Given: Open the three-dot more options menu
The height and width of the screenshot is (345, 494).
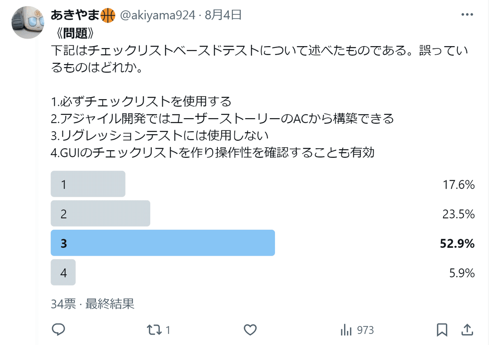Looking at the screenshot, I should click(467, 15).
